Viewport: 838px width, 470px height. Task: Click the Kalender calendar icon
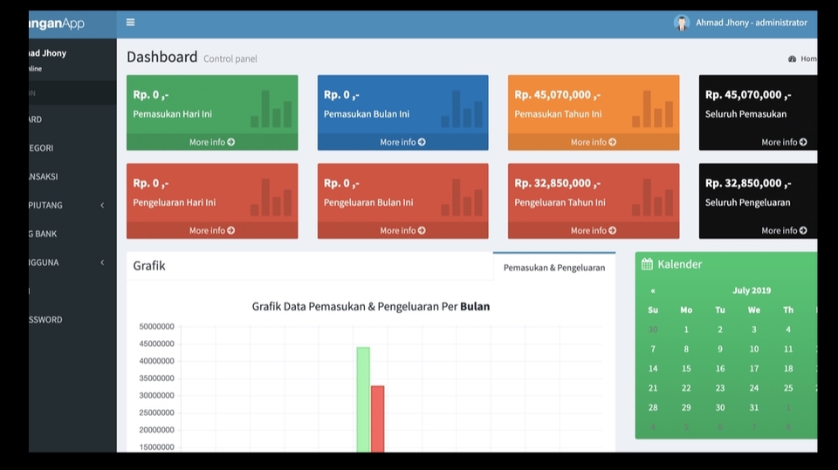tap(647, 264)
